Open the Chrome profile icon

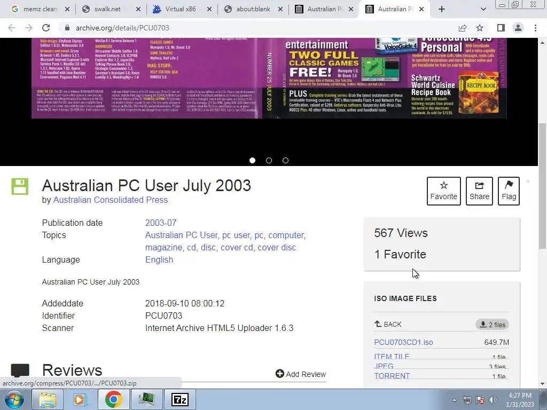[518, 28]
